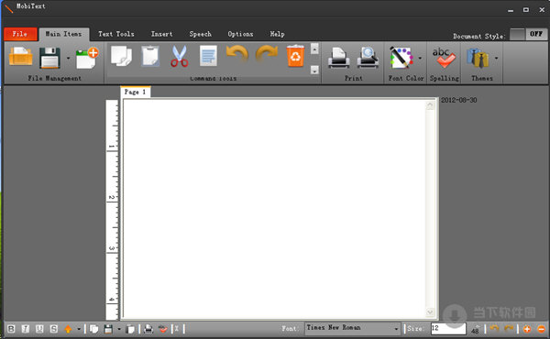The image size is (550, 339).
Task: Undo the last action in Command Tools
Action: 237,55
